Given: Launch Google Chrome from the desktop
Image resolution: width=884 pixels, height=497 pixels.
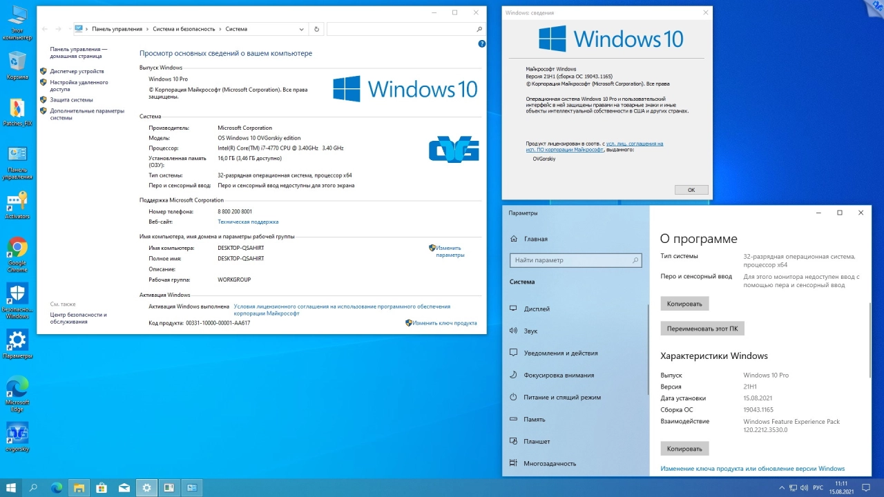Looking at the screenshot, I should coord(17,254).
